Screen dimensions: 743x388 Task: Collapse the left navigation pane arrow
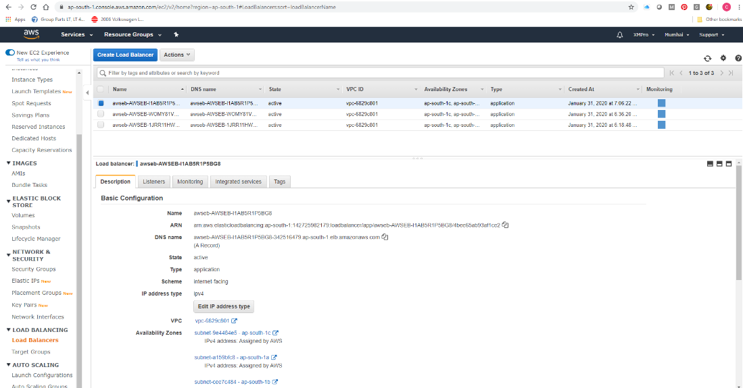[x=87, y=92]
